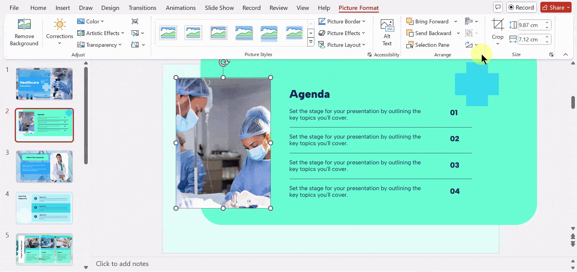
Task: Select the Crop tool icon
Action: point(497,25)
